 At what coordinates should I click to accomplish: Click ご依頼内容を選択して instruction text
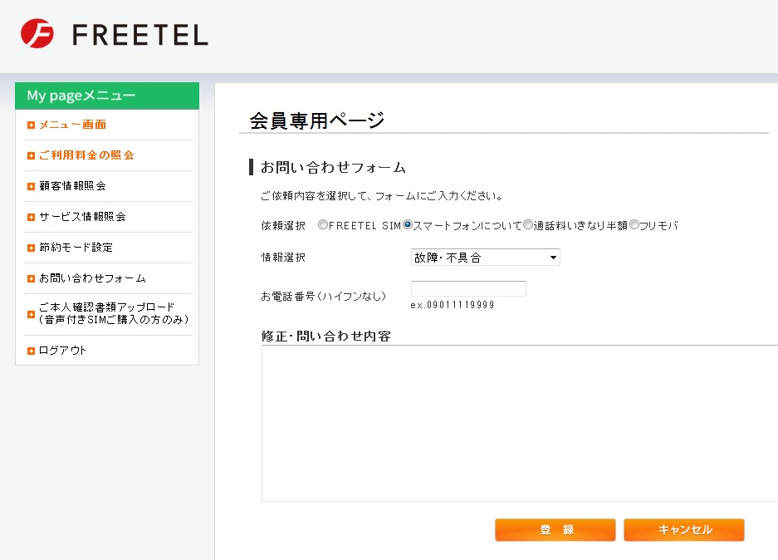[x=381, y=196]
